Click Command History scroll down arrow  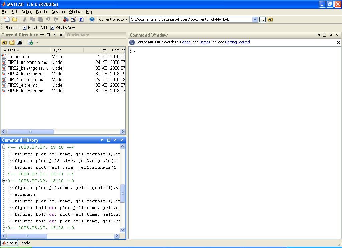click(x=122, y=230)
